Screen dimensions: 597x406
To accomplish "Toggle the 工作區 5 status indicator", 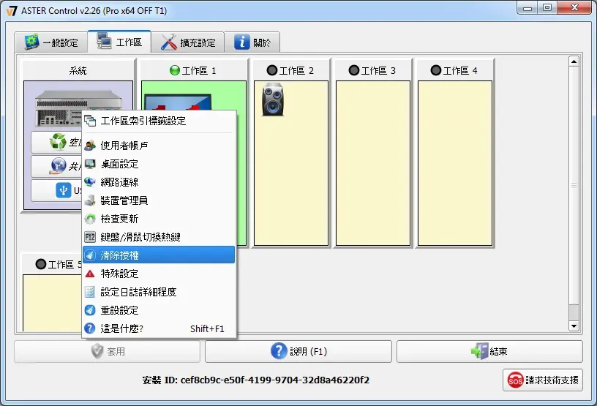I will pos(40,264).
